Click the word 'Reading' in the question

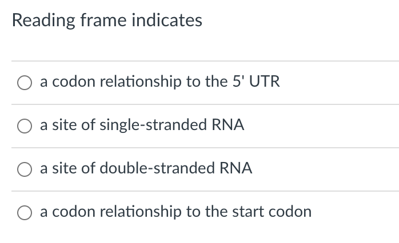coord(43,21)
